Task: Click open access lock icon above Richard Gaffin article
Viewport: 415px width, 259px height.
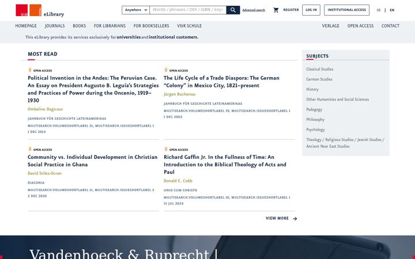Action: 165,149
